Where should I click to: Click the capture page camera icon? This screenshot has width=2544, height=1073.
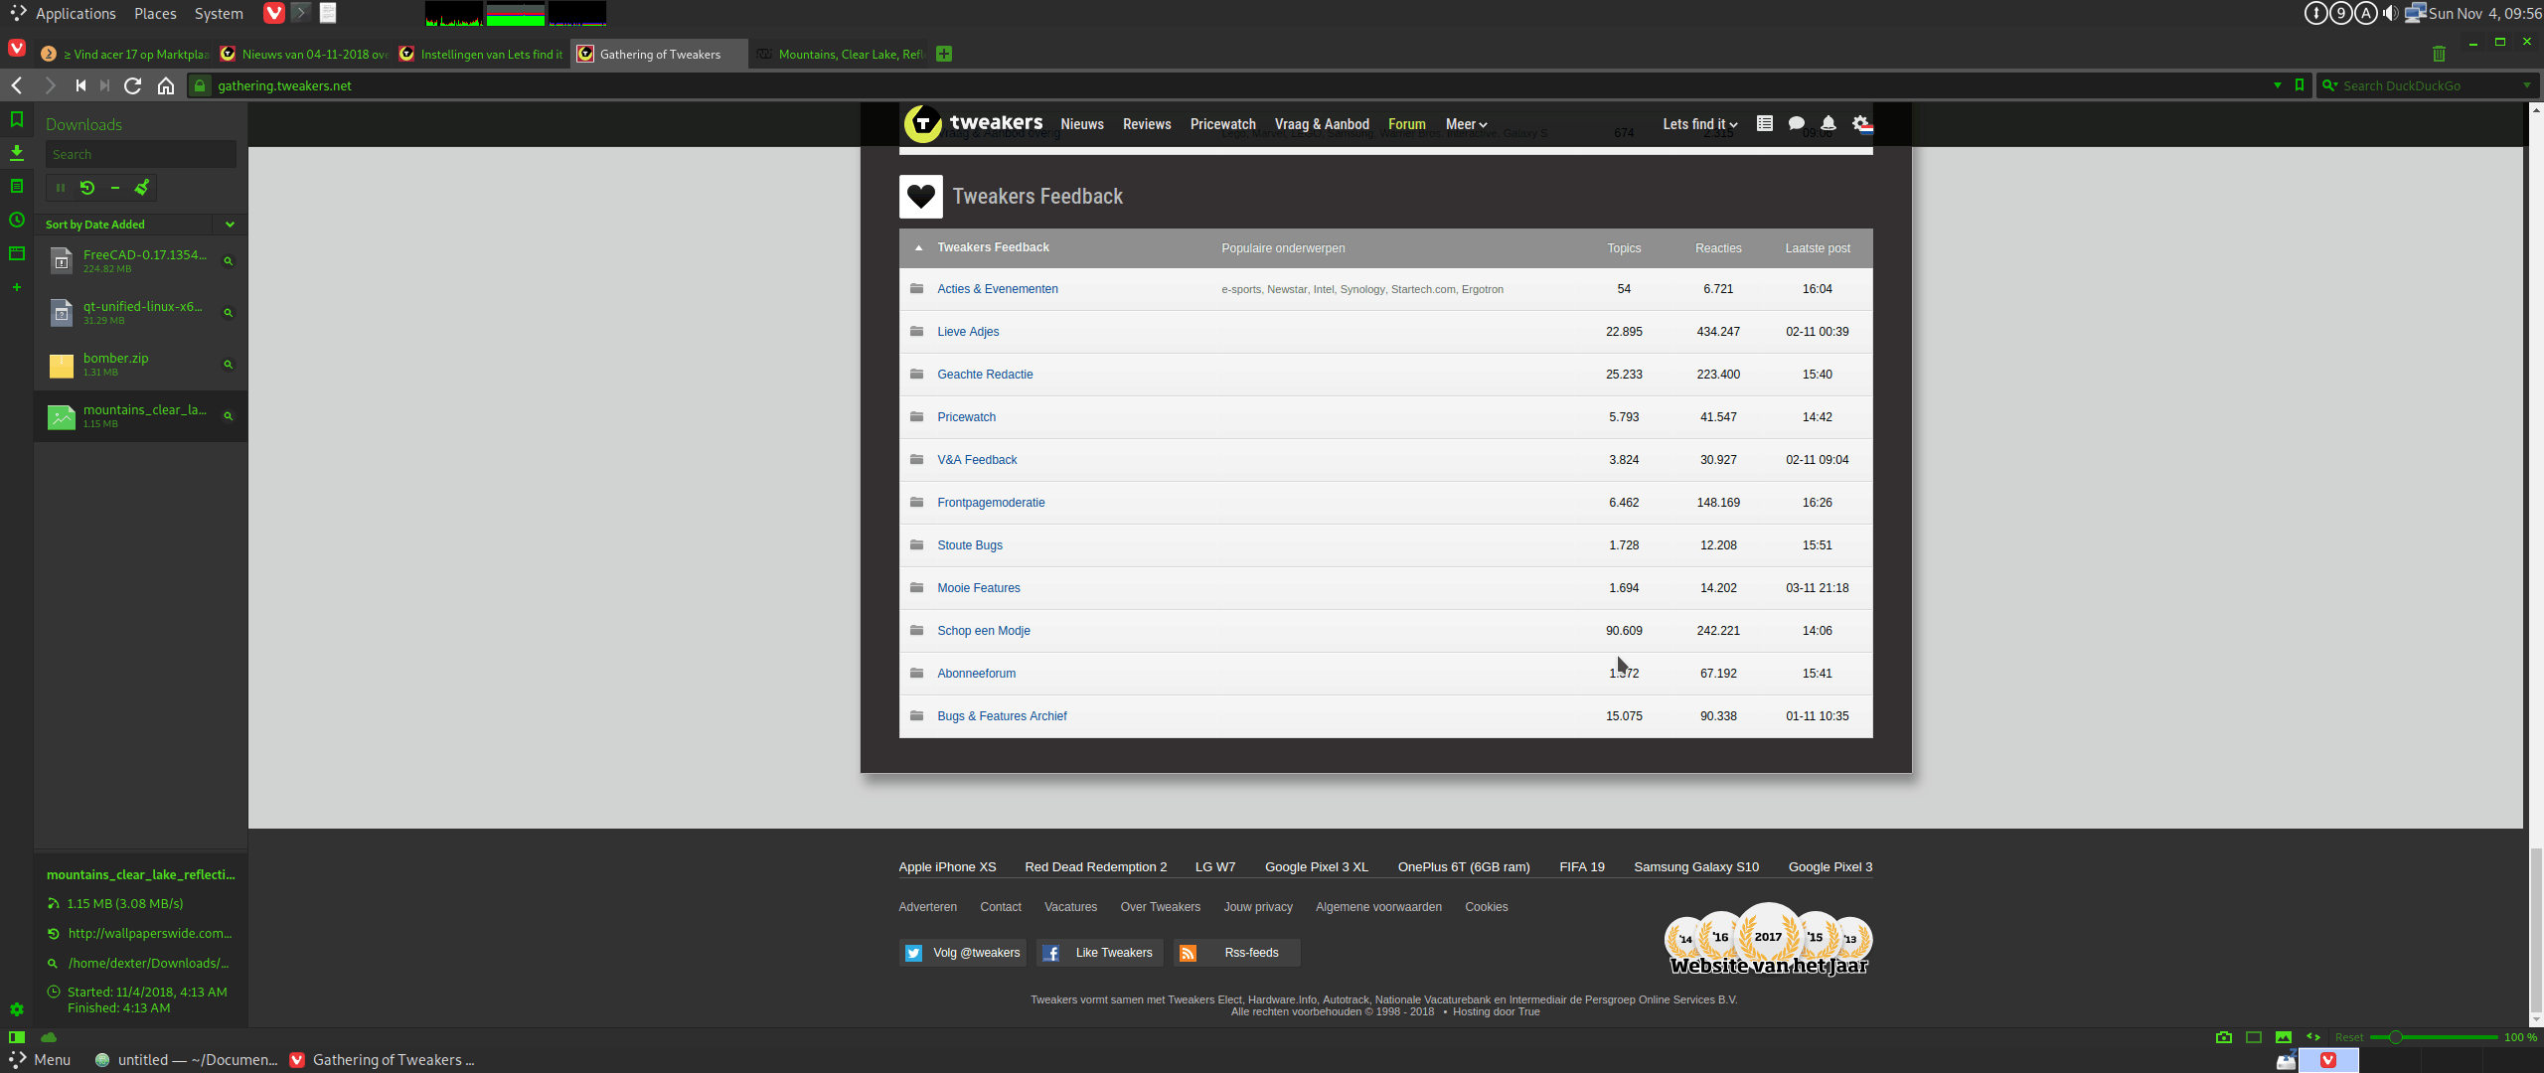pyautogui.click(x=2224, y=1037)
